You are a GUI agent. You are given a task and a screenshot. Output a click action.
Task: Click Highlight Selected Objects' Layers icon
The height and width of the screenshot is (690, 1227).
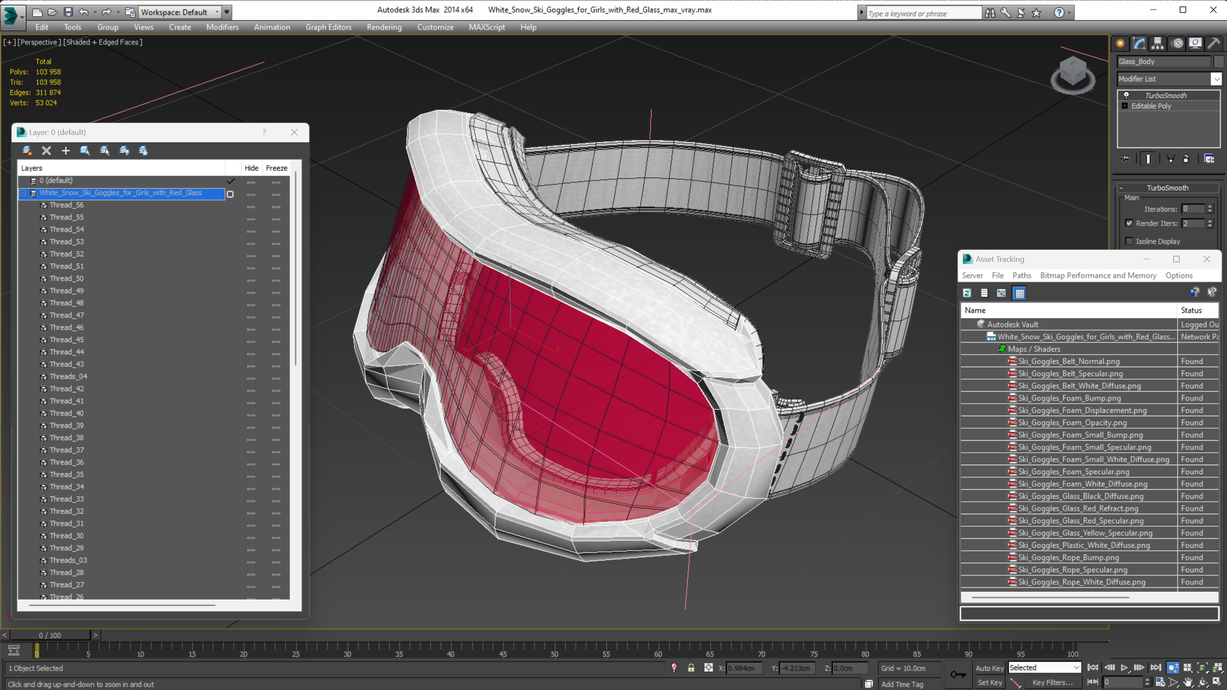(x=105, y=150)
